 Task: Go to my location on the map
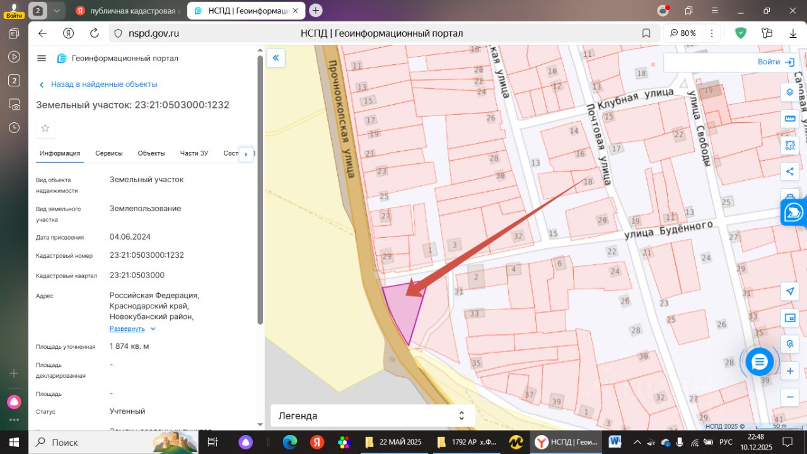coord(789,291)
